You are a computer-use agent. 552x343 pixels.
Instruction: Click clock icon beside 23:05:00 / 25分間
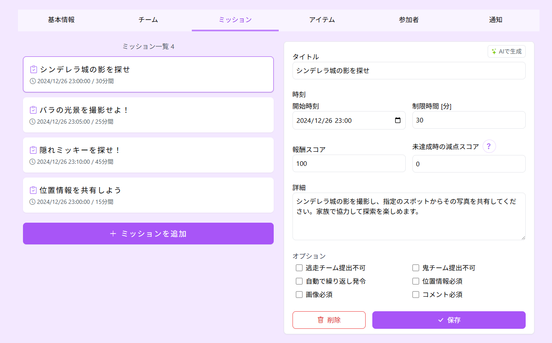(33, 122)
